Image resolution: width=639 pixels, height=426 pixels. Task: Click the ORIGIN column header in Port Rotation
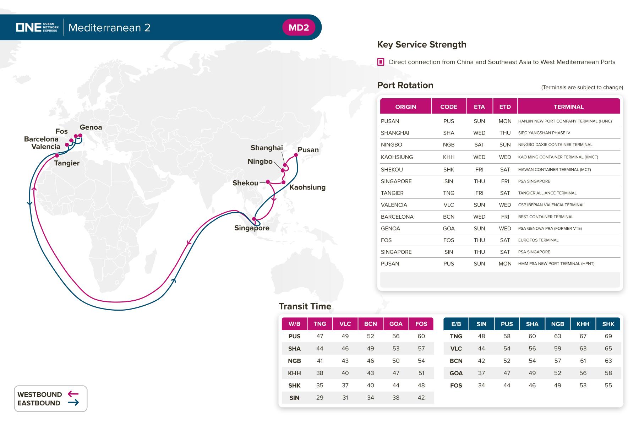tap(405, 107)
